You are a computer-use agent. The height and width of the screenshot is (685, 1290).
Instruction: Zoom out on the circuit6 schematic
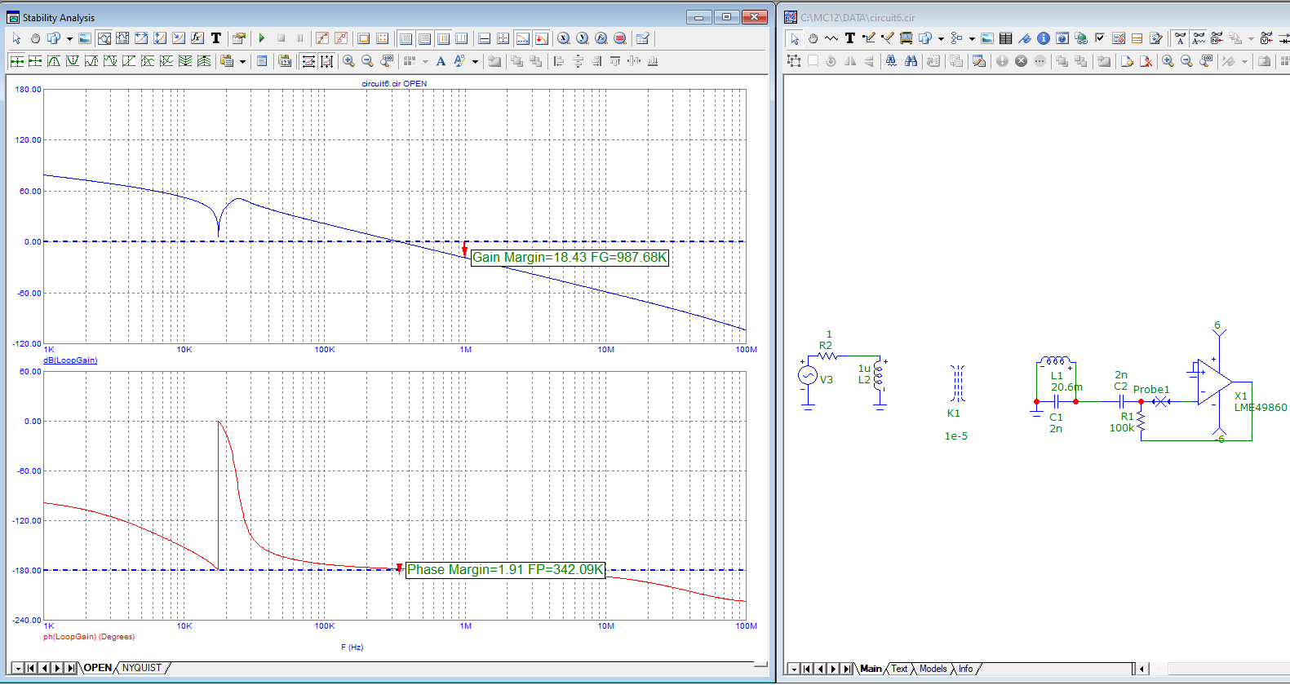click(1186, 61)
